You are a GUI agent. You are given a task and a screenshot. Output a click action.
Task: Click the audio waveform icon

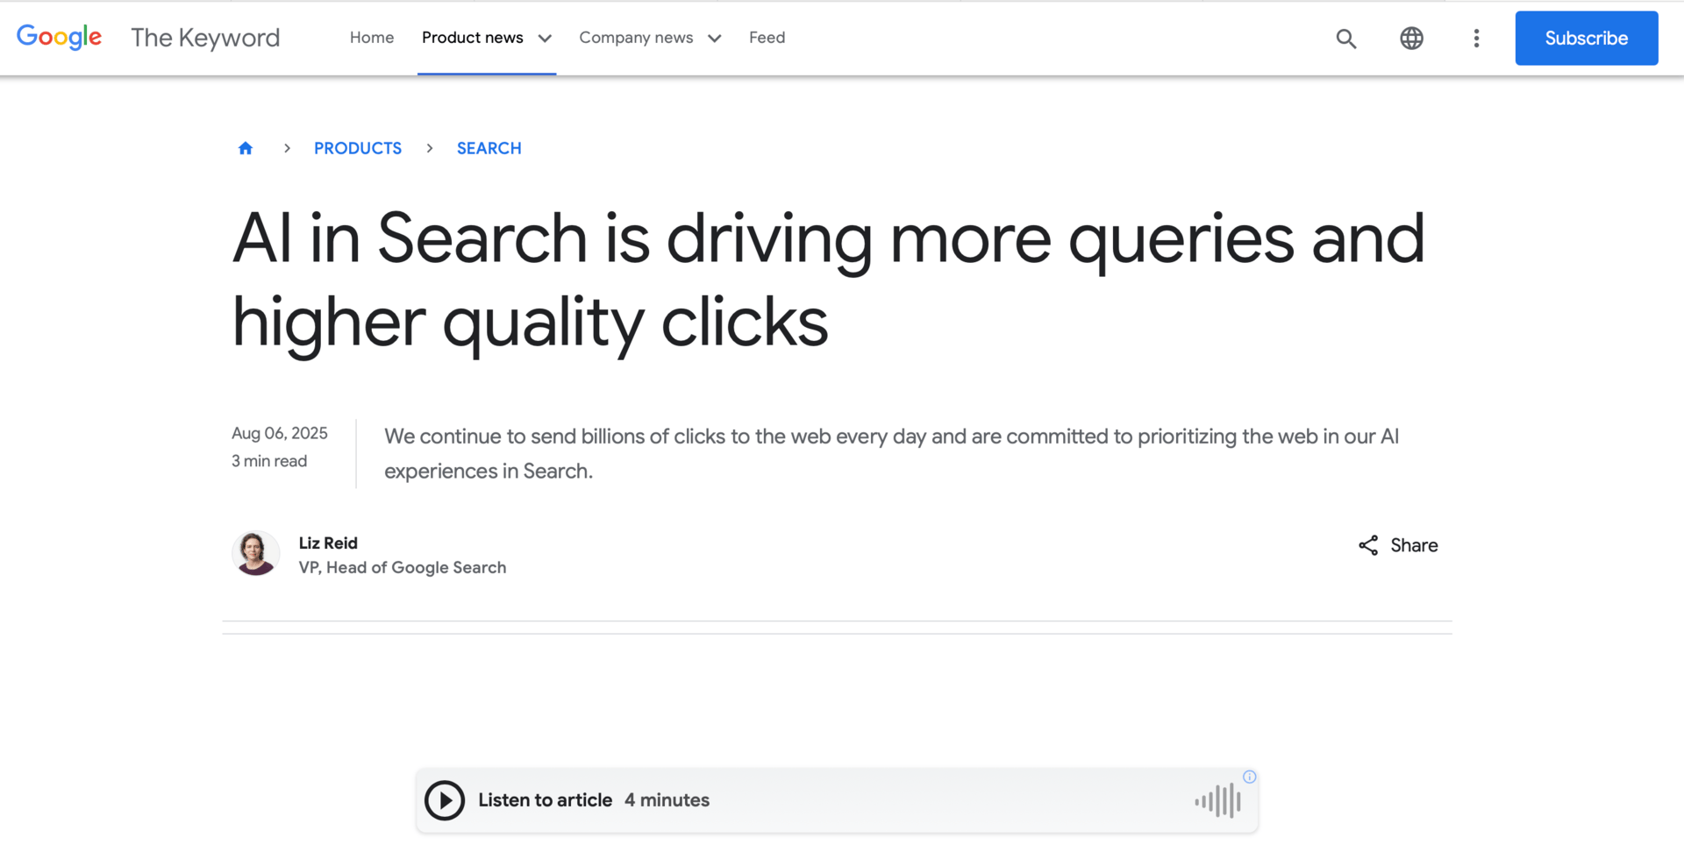tap(1218, 800)
